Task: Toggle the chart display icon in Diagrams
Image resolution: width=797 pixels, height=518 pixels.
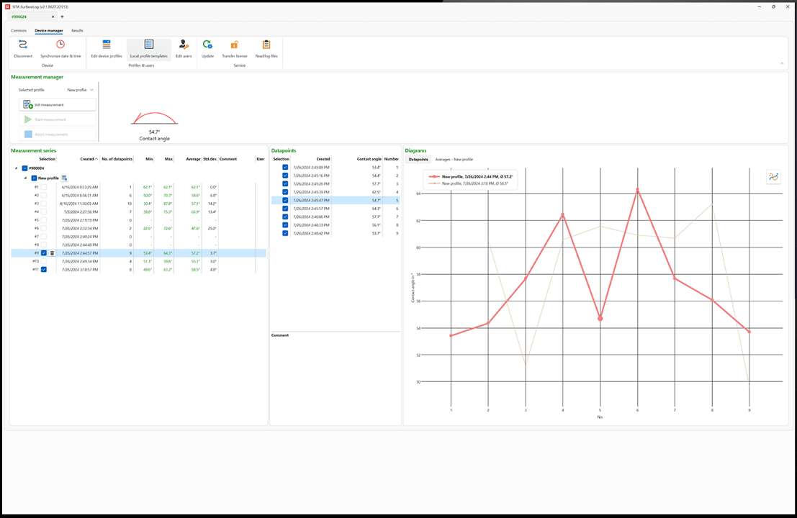Action: pos(773,177)
